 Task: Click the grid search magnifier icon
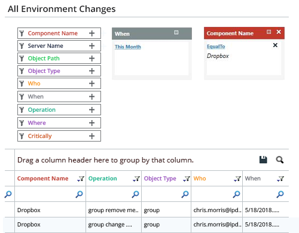pos(280,160)
